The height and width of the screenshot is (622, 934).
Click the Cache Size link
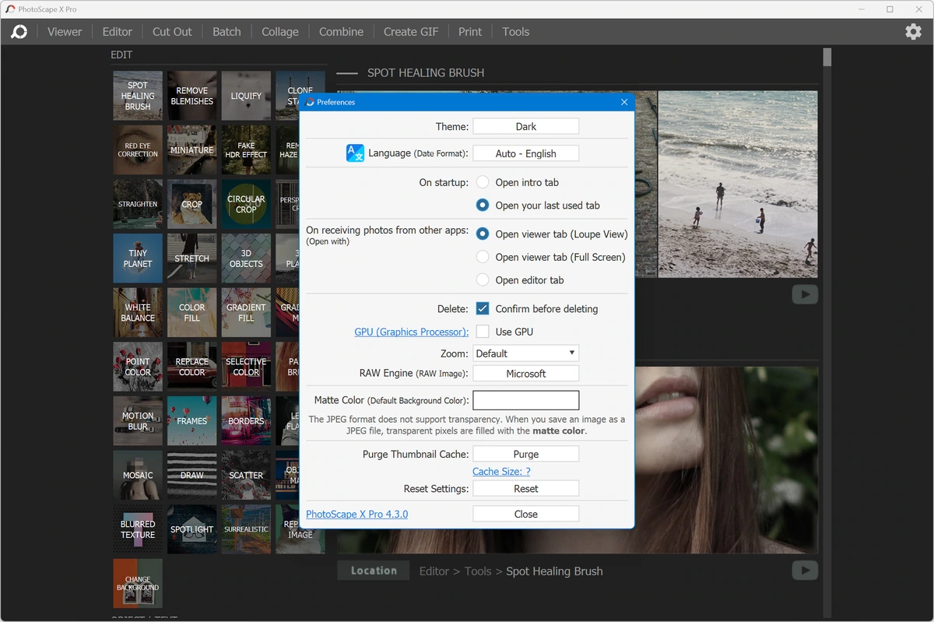(501, 472)
